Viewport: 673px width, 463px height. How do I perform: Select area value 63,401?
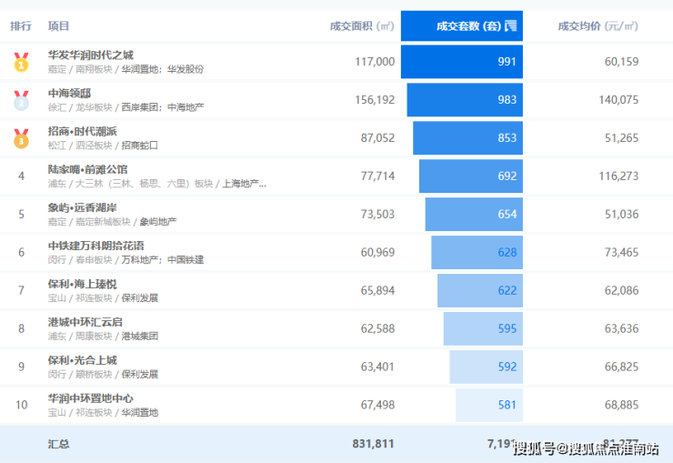[x=377, y=367]
